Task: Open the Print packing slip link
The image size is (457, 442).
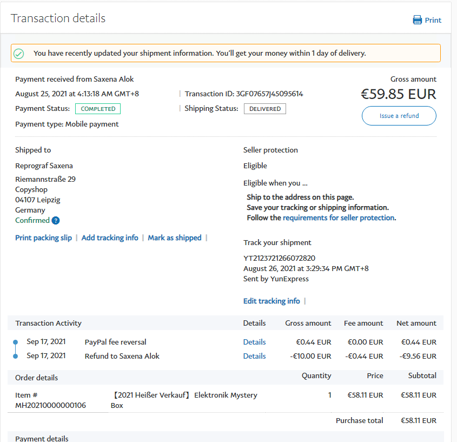Action: point(43,238)
